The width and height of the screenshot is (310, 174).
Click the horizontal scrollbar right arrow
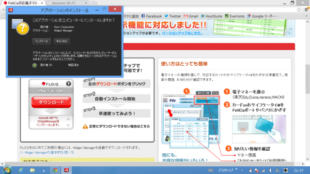click(303, 164)
